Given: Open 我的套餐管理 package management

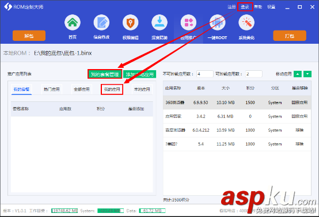Looking at the screenshot, I should [105, 74].
